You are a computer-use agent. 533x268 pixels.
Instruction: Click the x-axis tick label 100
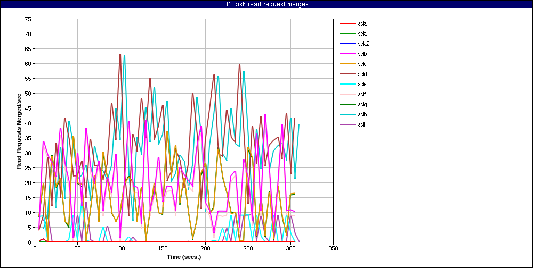pyautogui.click(x=120, y=248)
